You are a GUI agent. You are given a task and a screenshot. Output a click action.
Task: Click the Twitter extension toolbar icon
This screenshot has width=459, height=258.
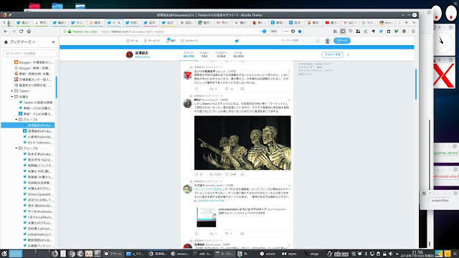381,32
